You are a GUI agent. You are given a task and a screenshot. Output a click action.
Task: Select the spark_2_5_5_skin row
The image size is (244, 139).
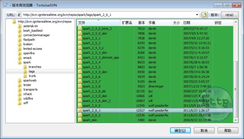[155, 72]
